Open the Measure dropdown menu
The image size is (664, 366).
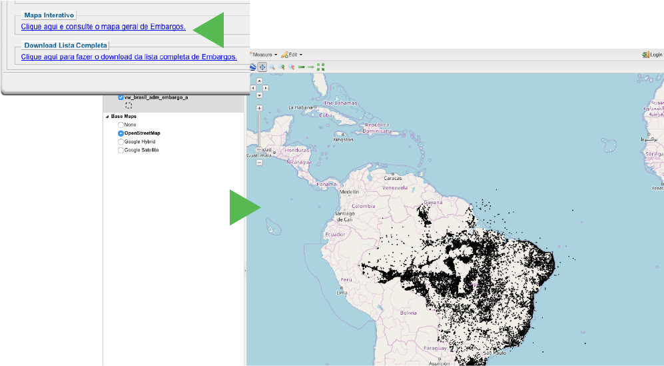264,55
